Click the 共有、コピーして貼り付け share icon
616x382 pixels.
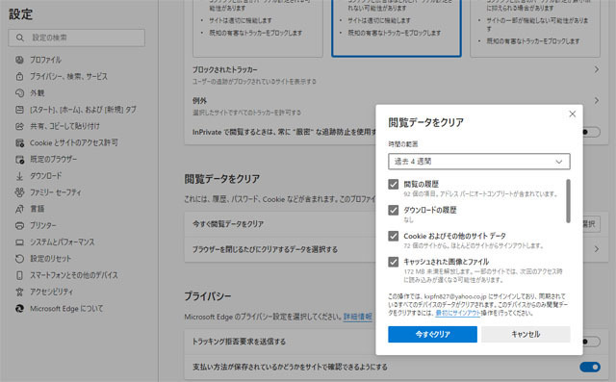[x=19, y=126]
